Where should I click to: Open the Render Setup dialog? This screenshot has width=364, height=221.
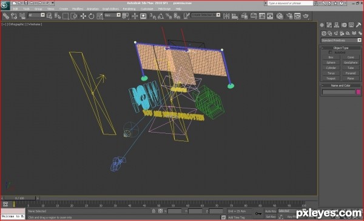pyautogui.click(x=289, y=16)
